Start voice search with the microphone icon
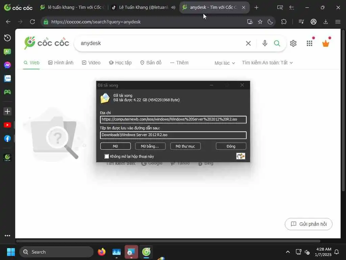This screenshot has height=260, width=346. coord(265,43)
